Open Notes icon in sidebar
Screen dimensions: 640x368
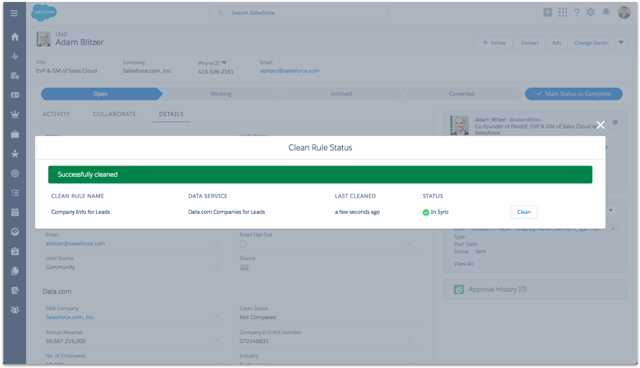coord(15,290)
